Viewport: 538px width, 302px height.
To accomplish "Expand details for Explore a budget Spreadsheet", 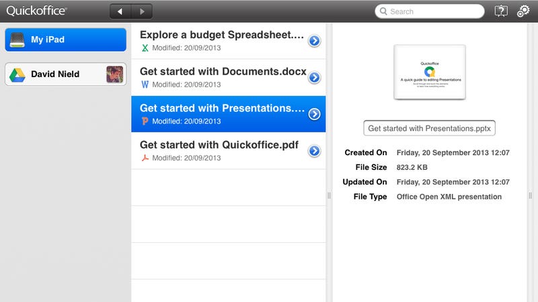I will [314, 41].
